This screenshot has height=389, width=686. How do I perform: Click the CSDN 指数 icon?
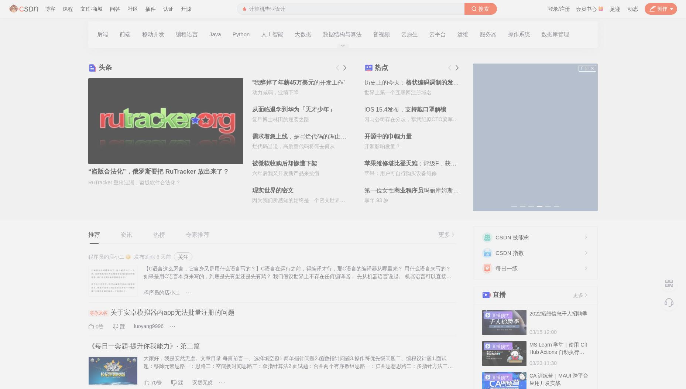click(487, 253)
